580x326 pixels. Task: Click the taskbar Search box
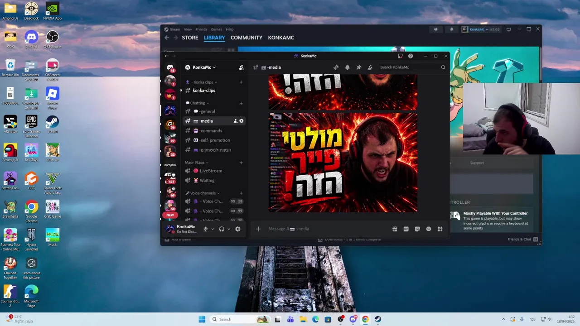[x=239, y=320]
